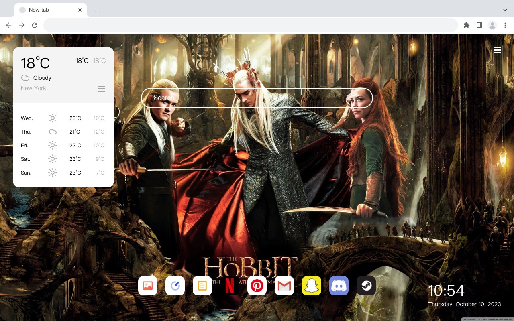This screenshot has height=321, width=514.
Task: Click Thursday's 21°C high temperature
Action: (75, 132)
